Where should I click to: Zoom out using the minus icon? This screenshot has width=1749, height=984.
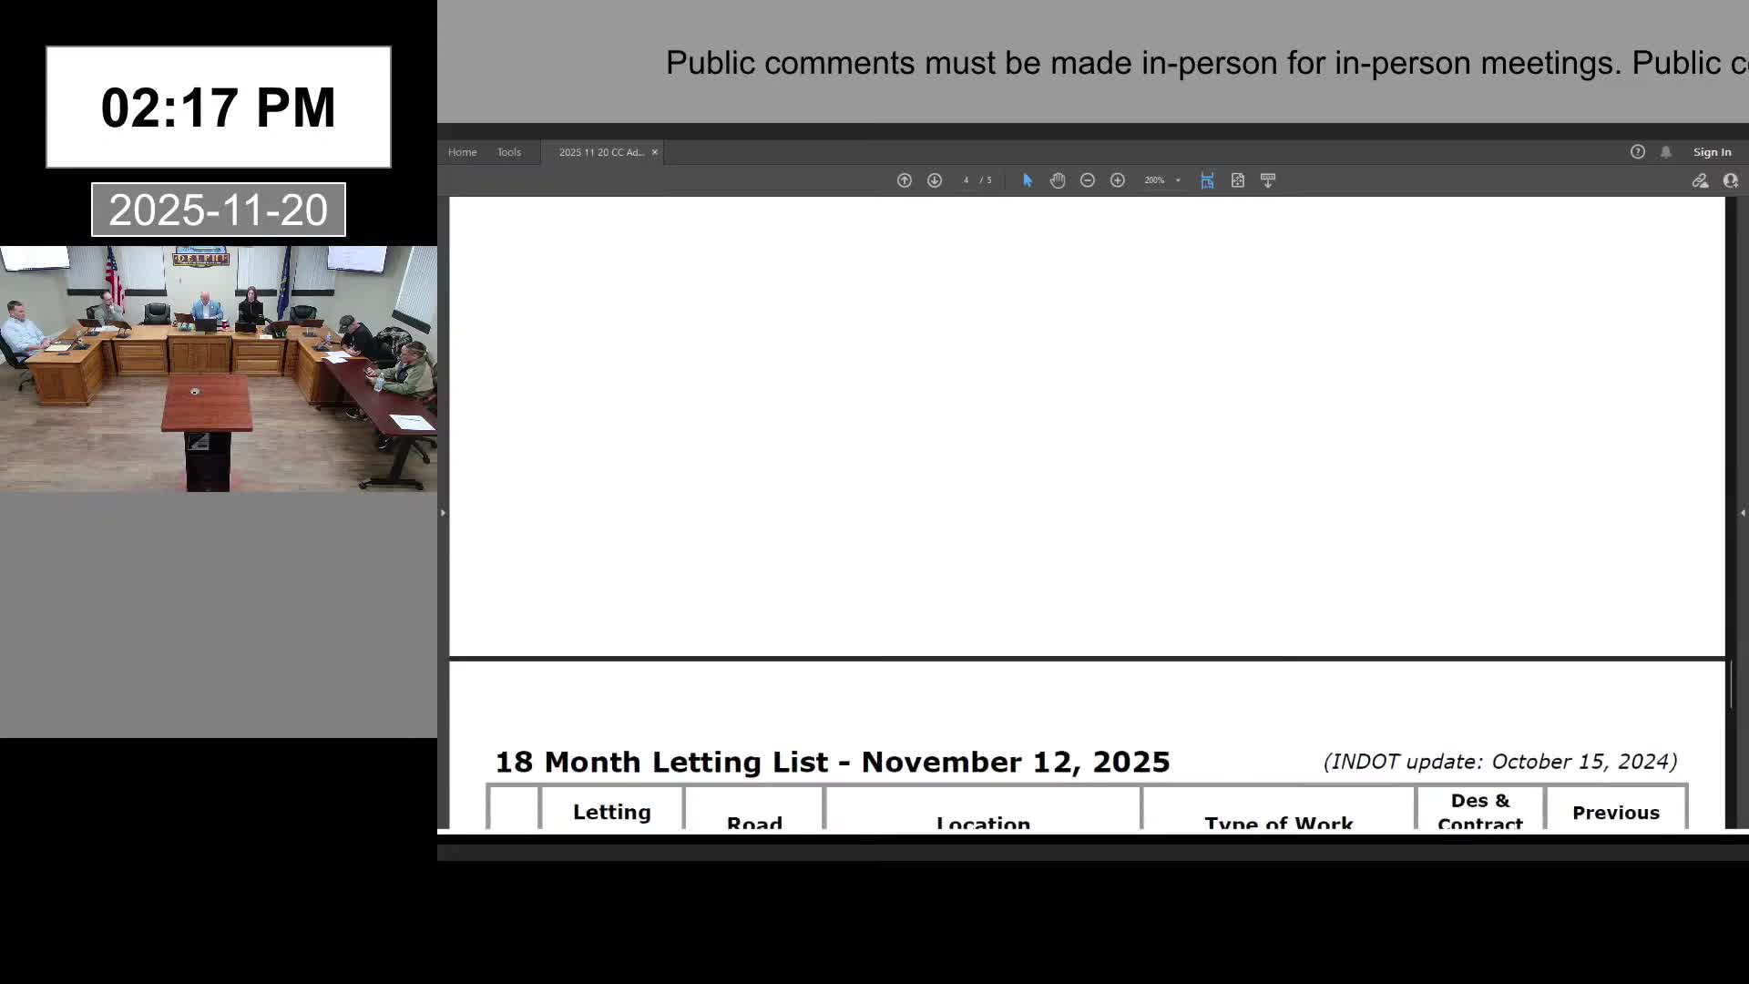[1088, 180]
